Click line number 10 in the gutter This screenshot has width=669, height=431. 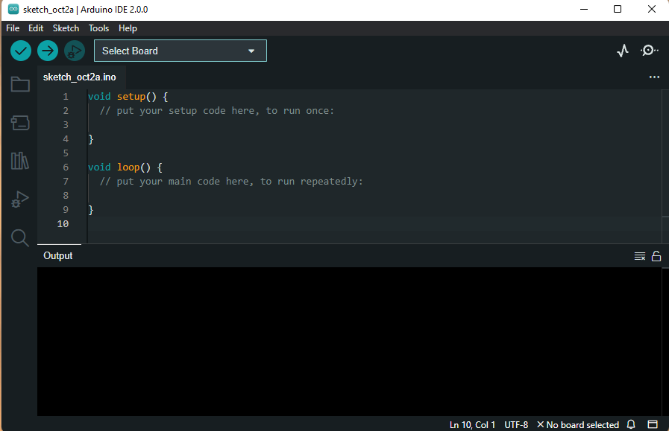point(63,224)
